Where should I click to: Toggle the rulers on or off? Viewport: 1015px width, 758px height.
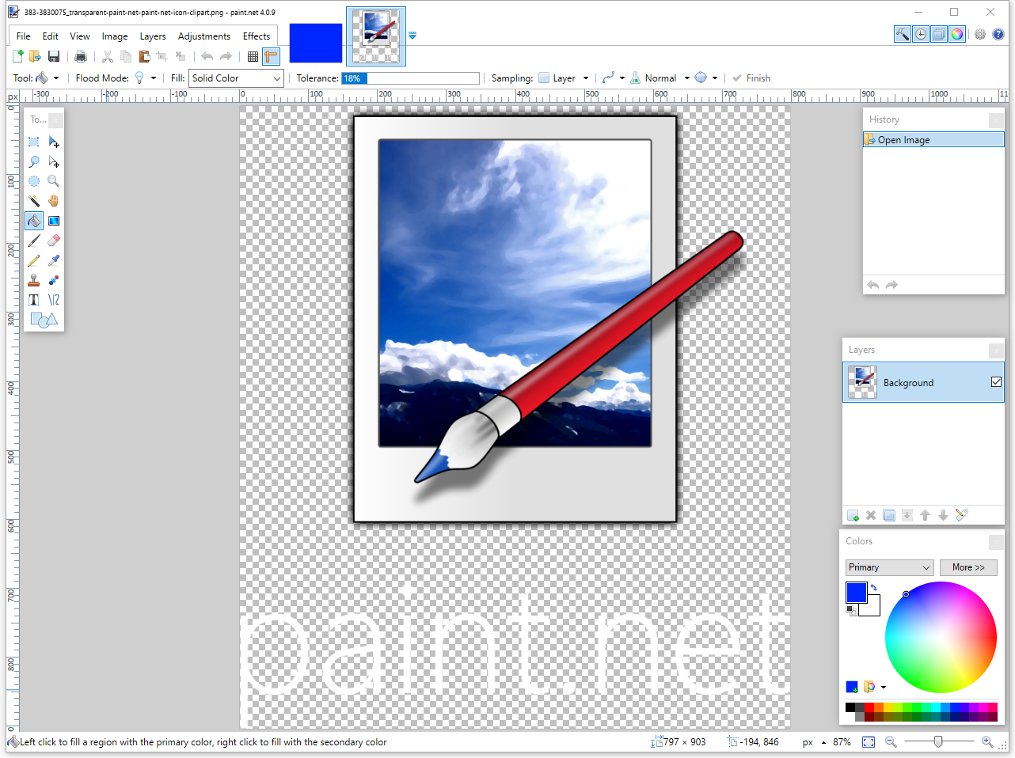[271, 56]
